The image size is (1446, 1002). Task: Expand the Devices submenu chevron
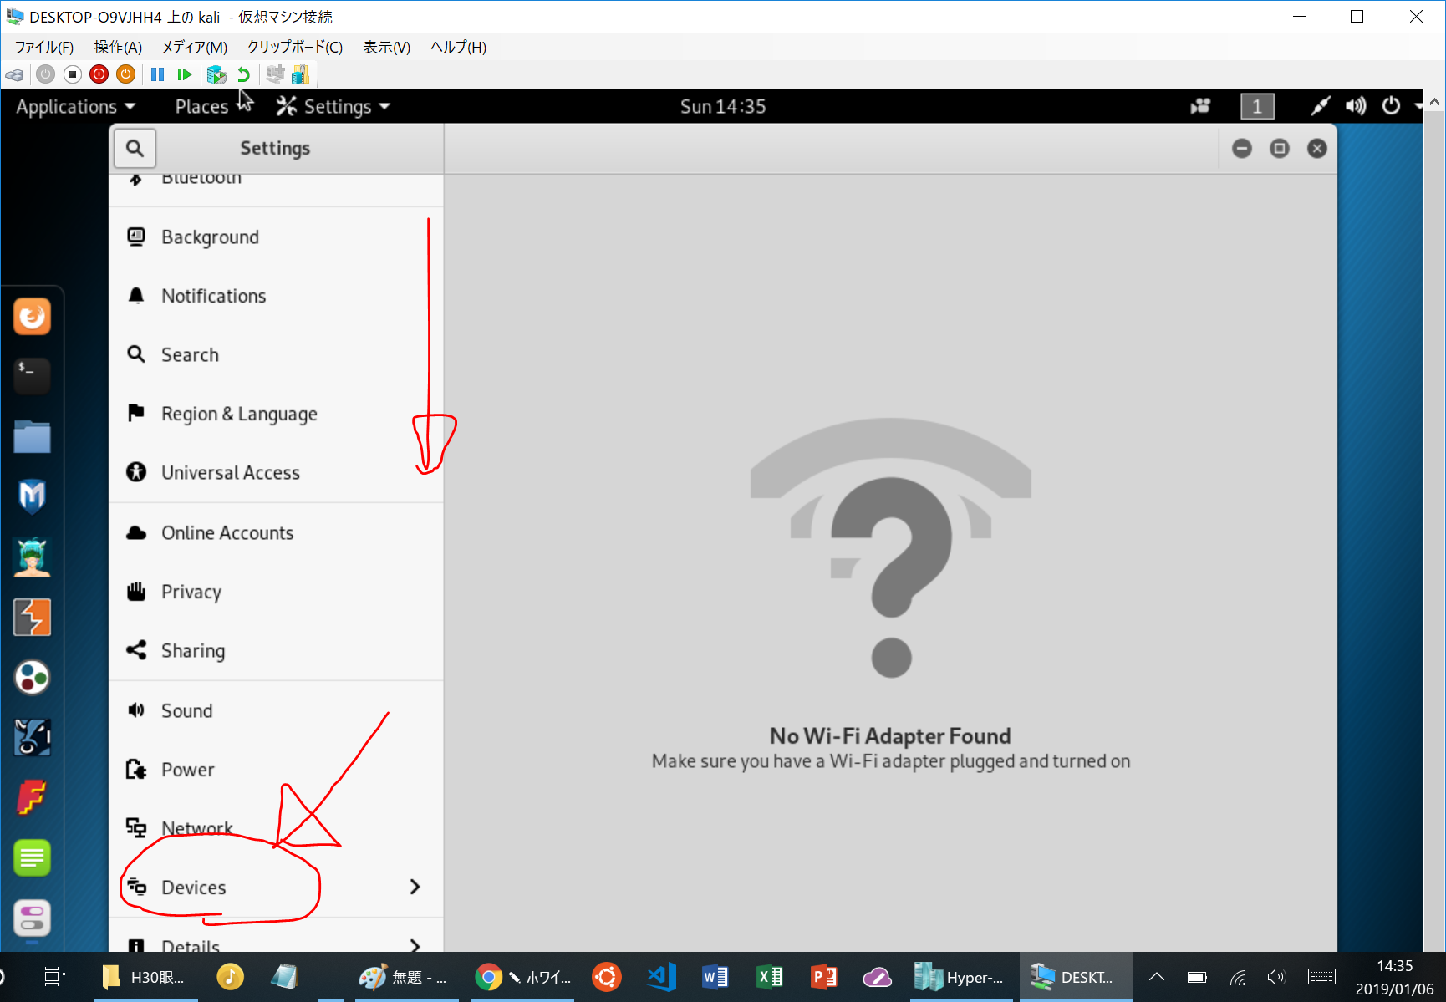[415, 887]
